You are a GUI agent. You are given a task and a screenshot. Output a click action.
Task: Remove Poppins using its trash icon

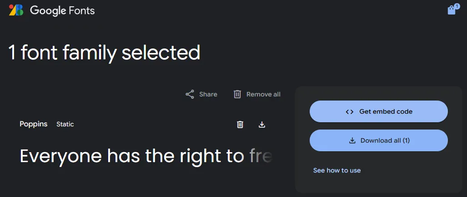240,125
